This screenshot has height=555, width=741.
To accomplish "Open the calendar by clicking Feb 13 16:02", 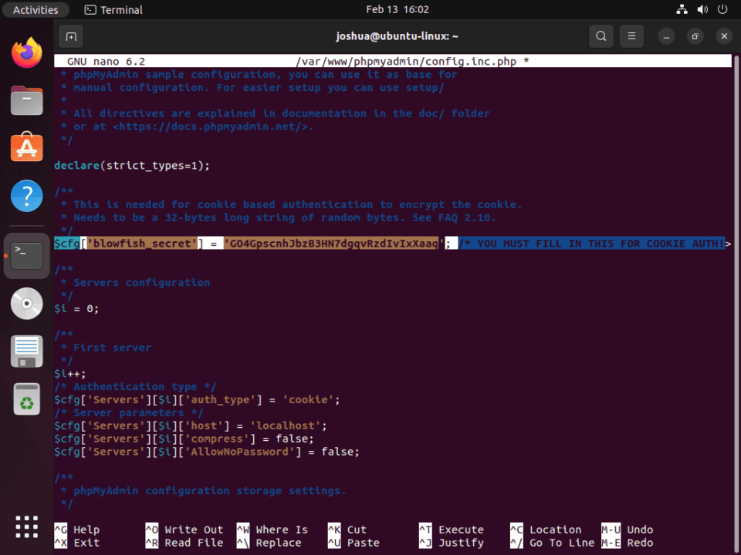I will click(397, 9).
